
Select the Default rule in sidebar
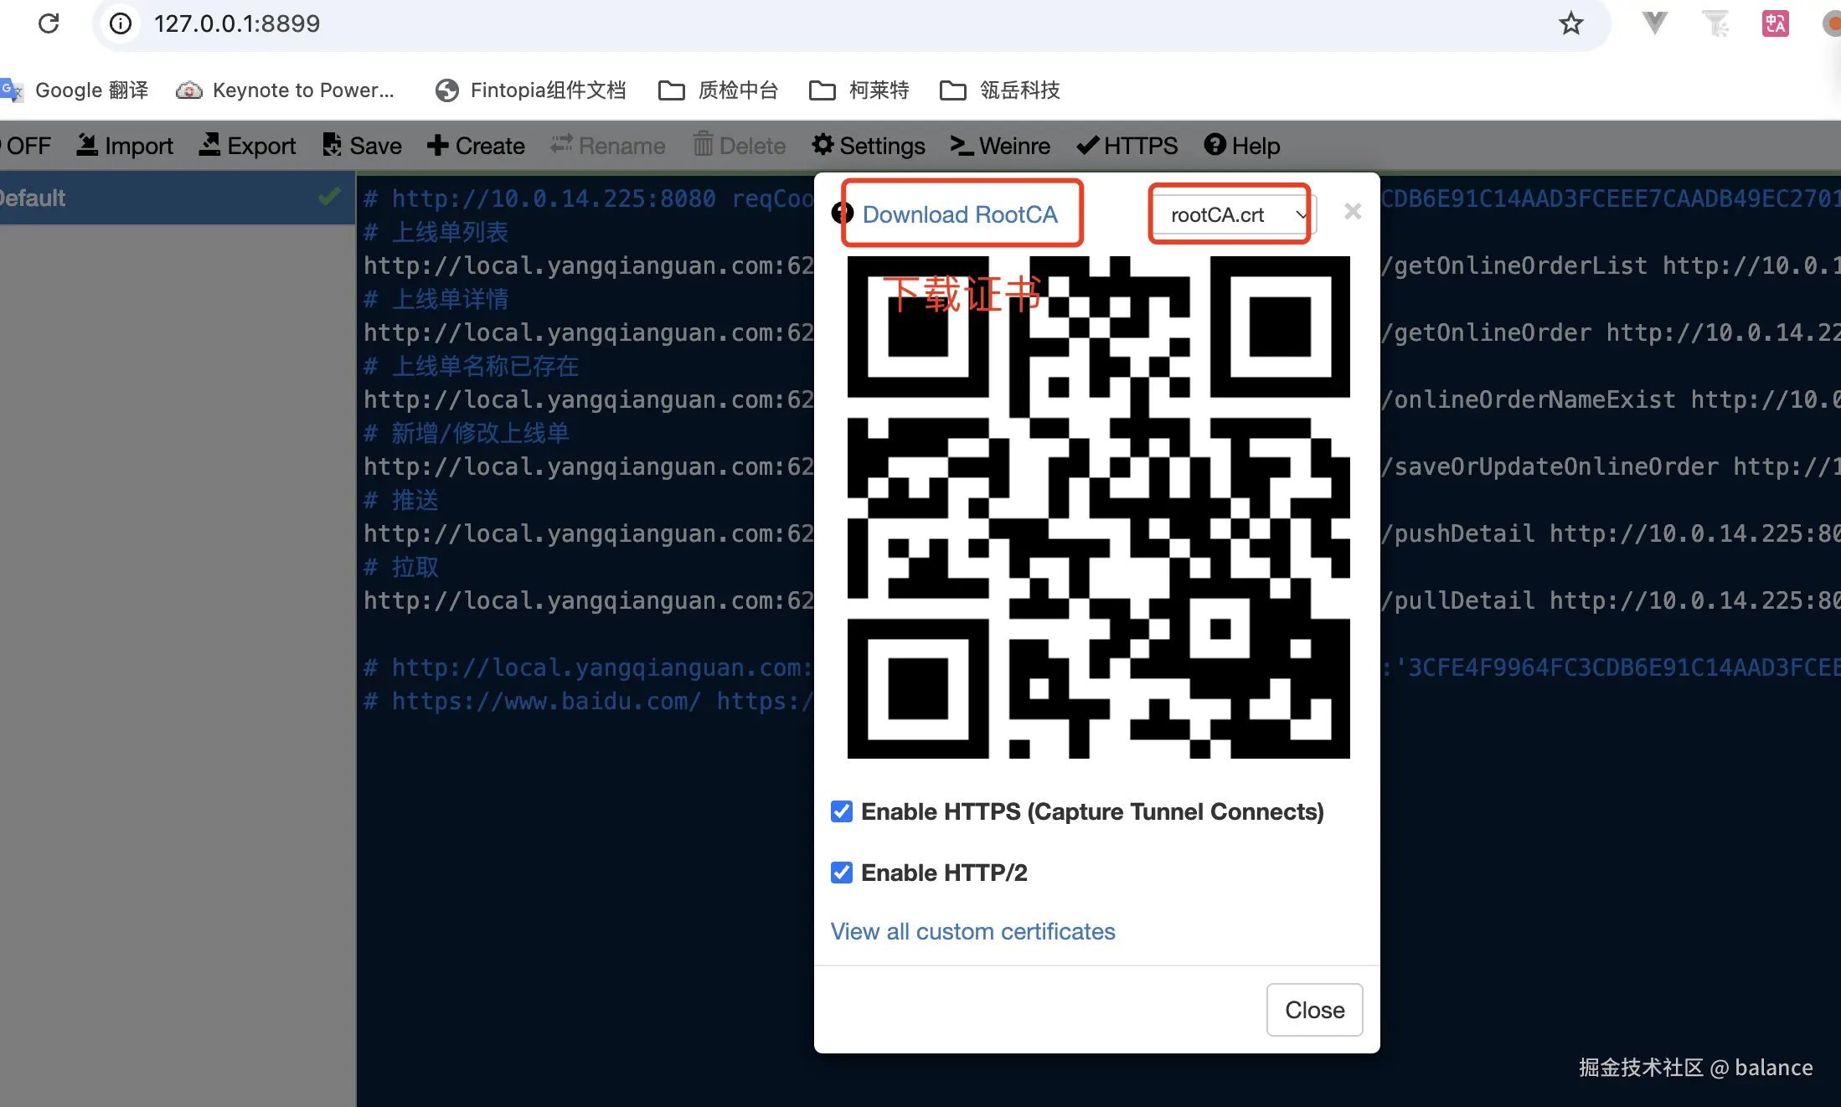point(168,198)
